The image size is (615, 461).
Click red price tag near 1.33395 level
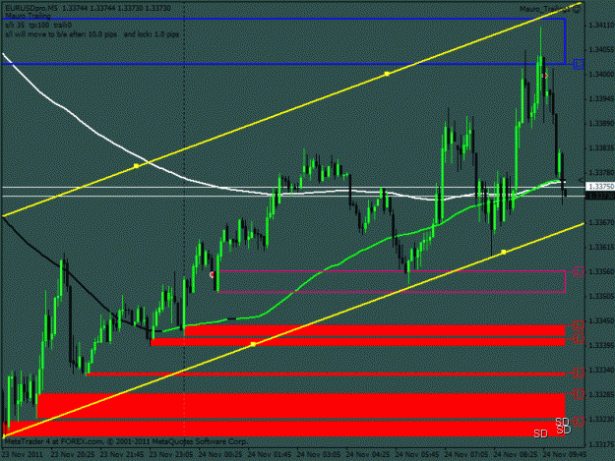coord(579,338)
